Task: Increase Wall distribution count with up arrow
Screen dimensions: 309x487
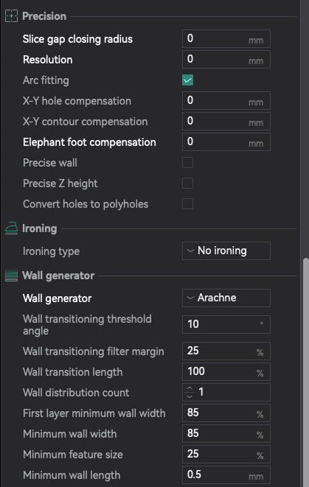Action: click(190, 388)
